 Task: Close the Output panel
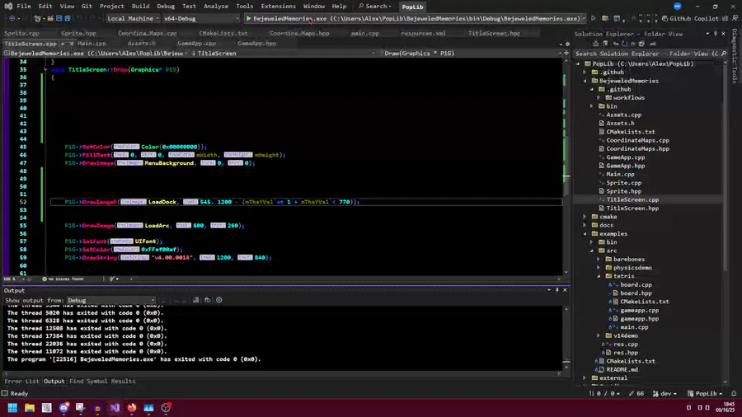pos(565,290)
